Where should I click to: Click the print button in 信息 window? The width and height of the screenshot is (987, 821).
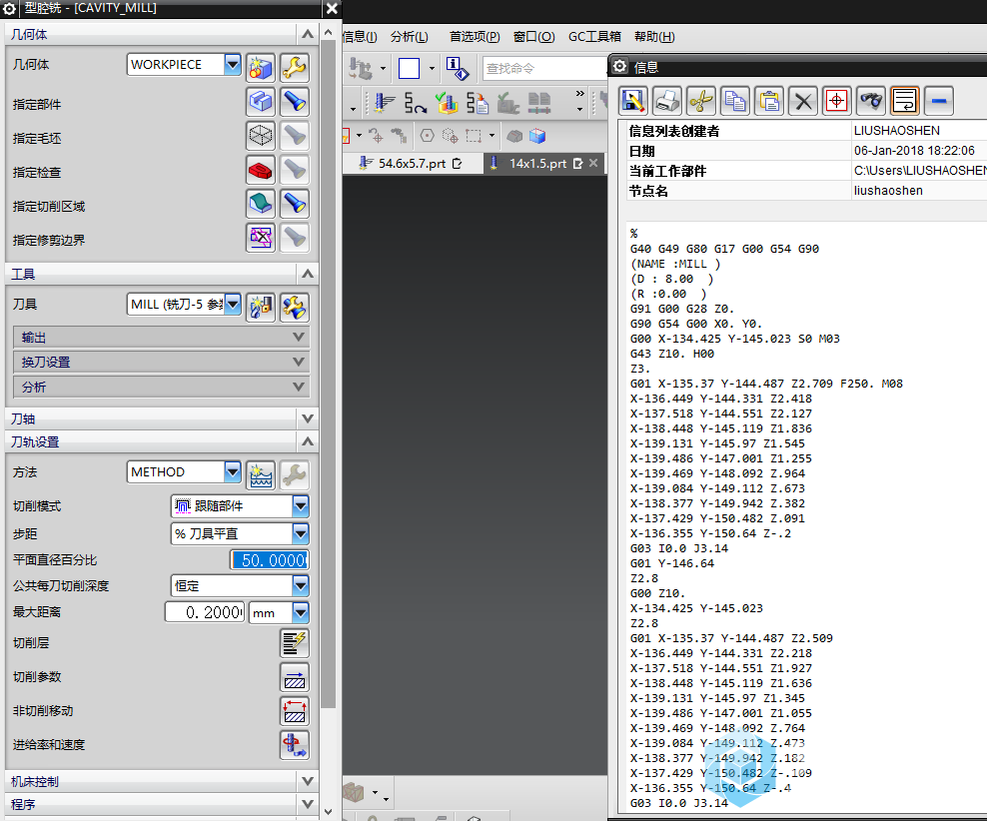[x=668, y=100]
